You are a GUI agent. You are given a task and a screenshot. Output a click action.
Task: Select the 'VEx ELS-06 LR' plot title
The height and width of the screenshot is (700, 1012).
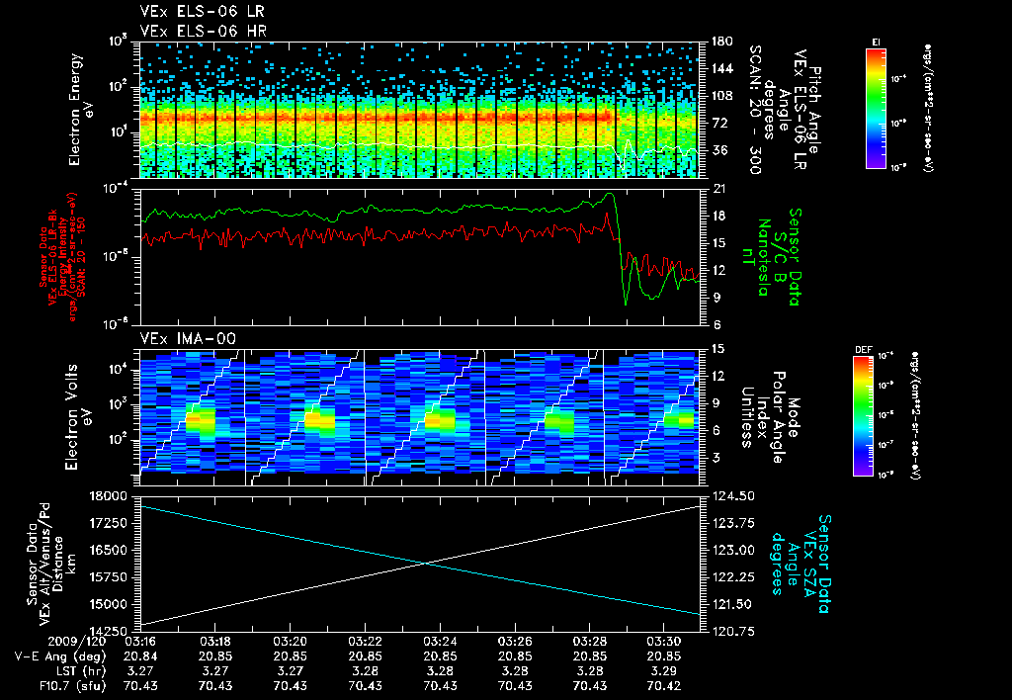point(202,12)
